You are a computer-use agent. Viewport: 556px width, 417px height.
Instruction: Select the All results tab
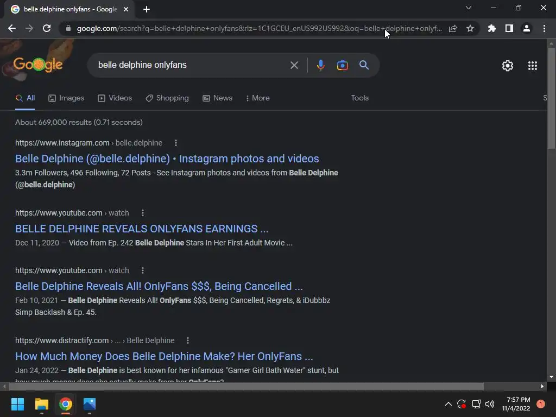(25, 98)
